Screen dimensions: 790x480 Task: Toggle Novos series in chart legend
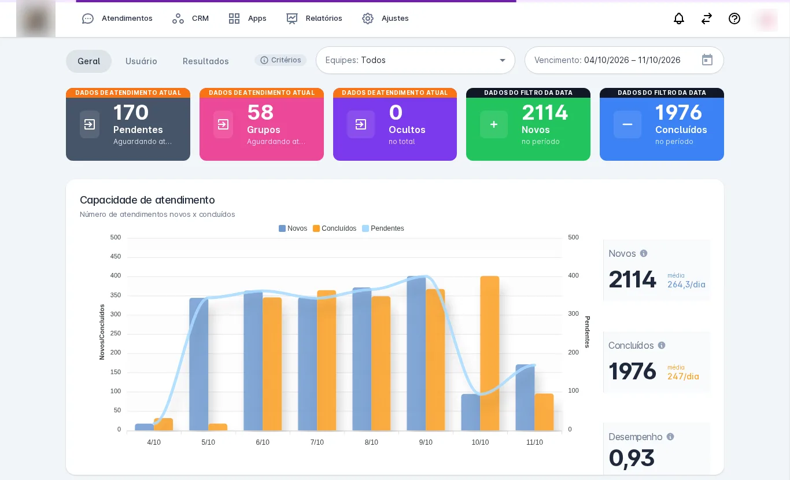293,228
